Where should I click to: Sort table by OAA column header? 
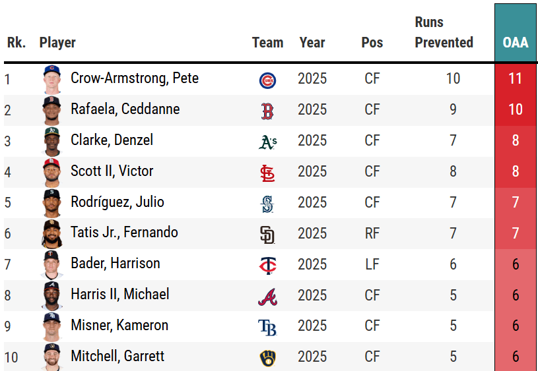(515, 42)
